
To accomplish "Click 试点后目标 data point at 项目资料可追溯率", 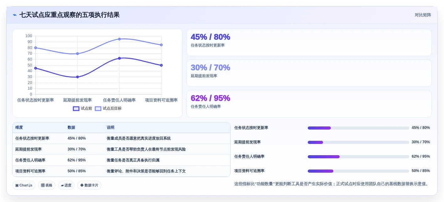I will 161,45.
